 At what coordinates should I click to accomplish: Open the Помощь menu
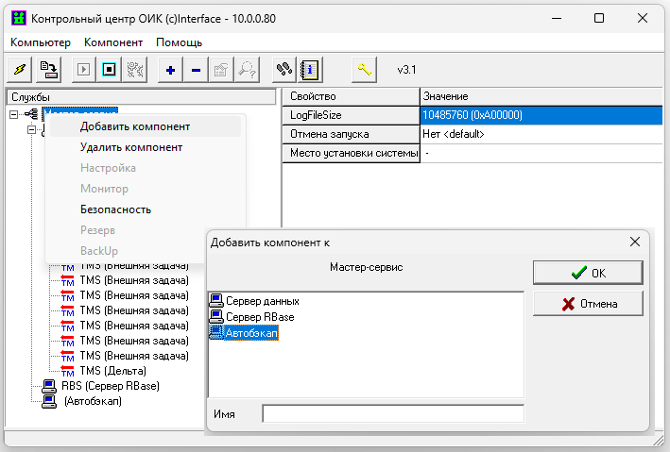pos(179,42)
